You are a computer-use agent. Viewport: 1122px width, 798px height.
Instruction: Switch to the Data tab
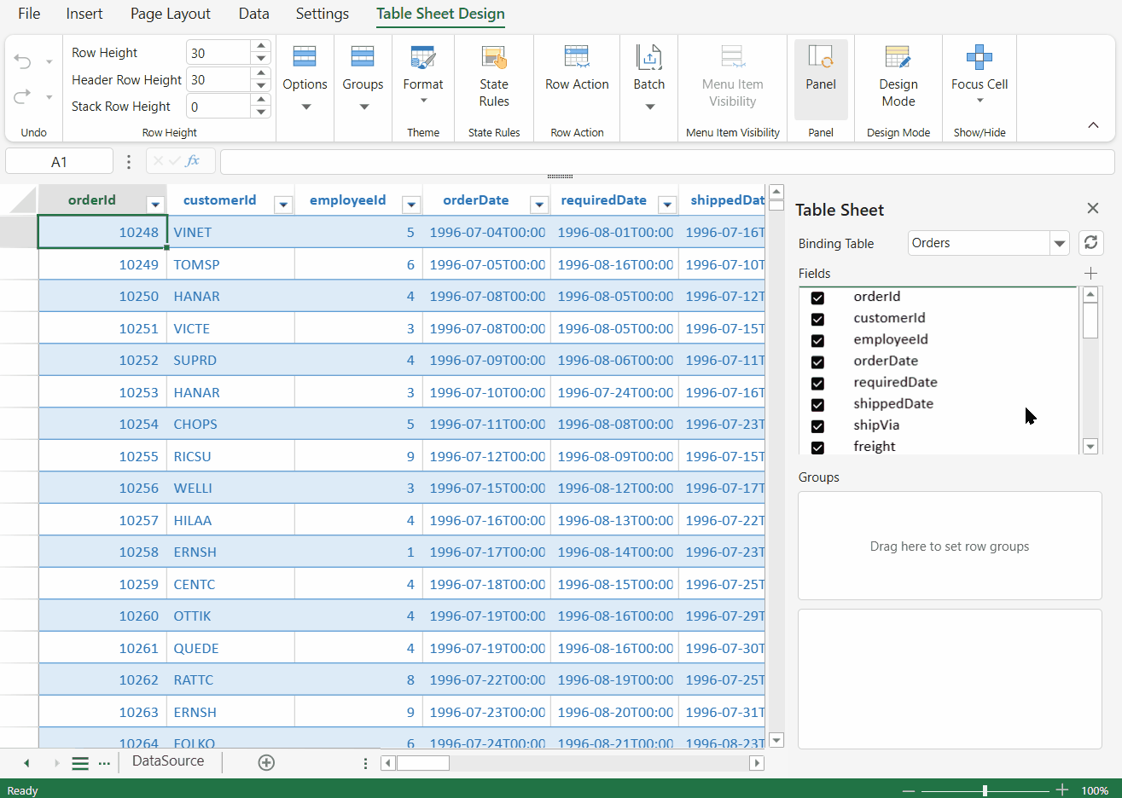coord(254,14)
